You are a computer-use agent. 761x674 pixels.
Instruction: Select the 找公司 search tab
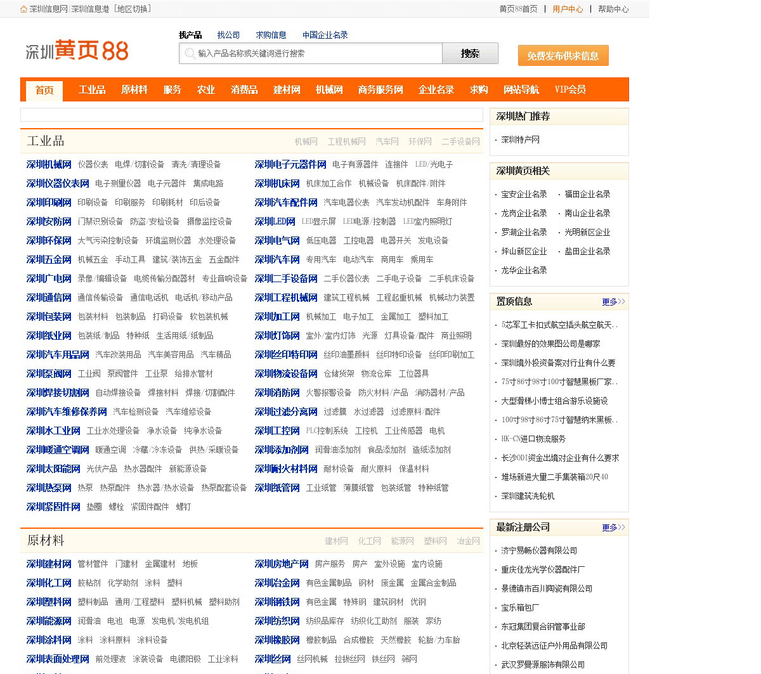228,35
